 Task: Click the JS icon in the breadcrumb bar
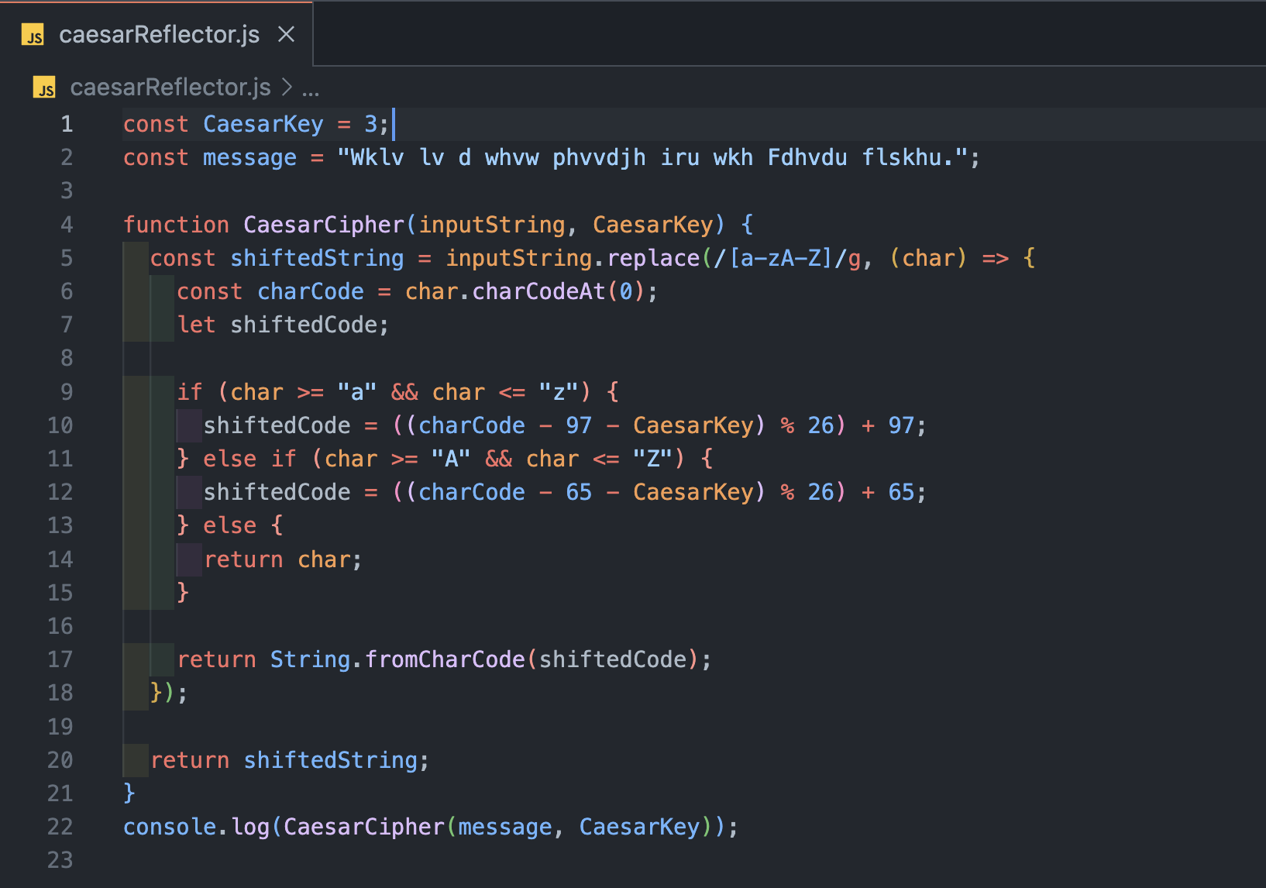(x=44, y=87)
